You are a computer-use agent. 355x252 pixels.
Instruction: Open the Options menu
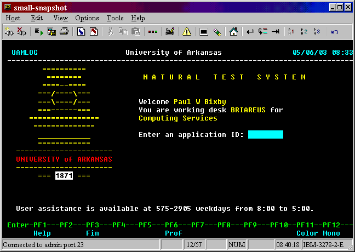[x=87, y=18]
